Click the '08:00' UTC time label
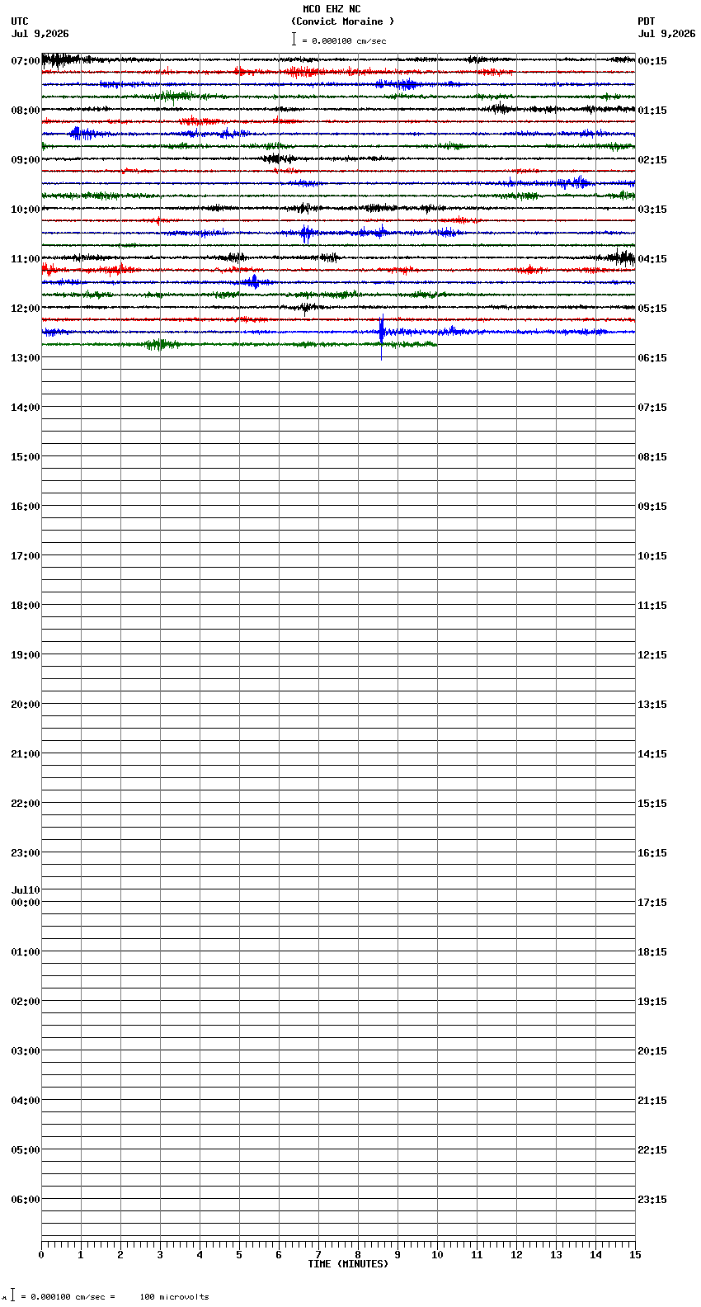Screen dimensions: 701x1307 tap(26, 111)
